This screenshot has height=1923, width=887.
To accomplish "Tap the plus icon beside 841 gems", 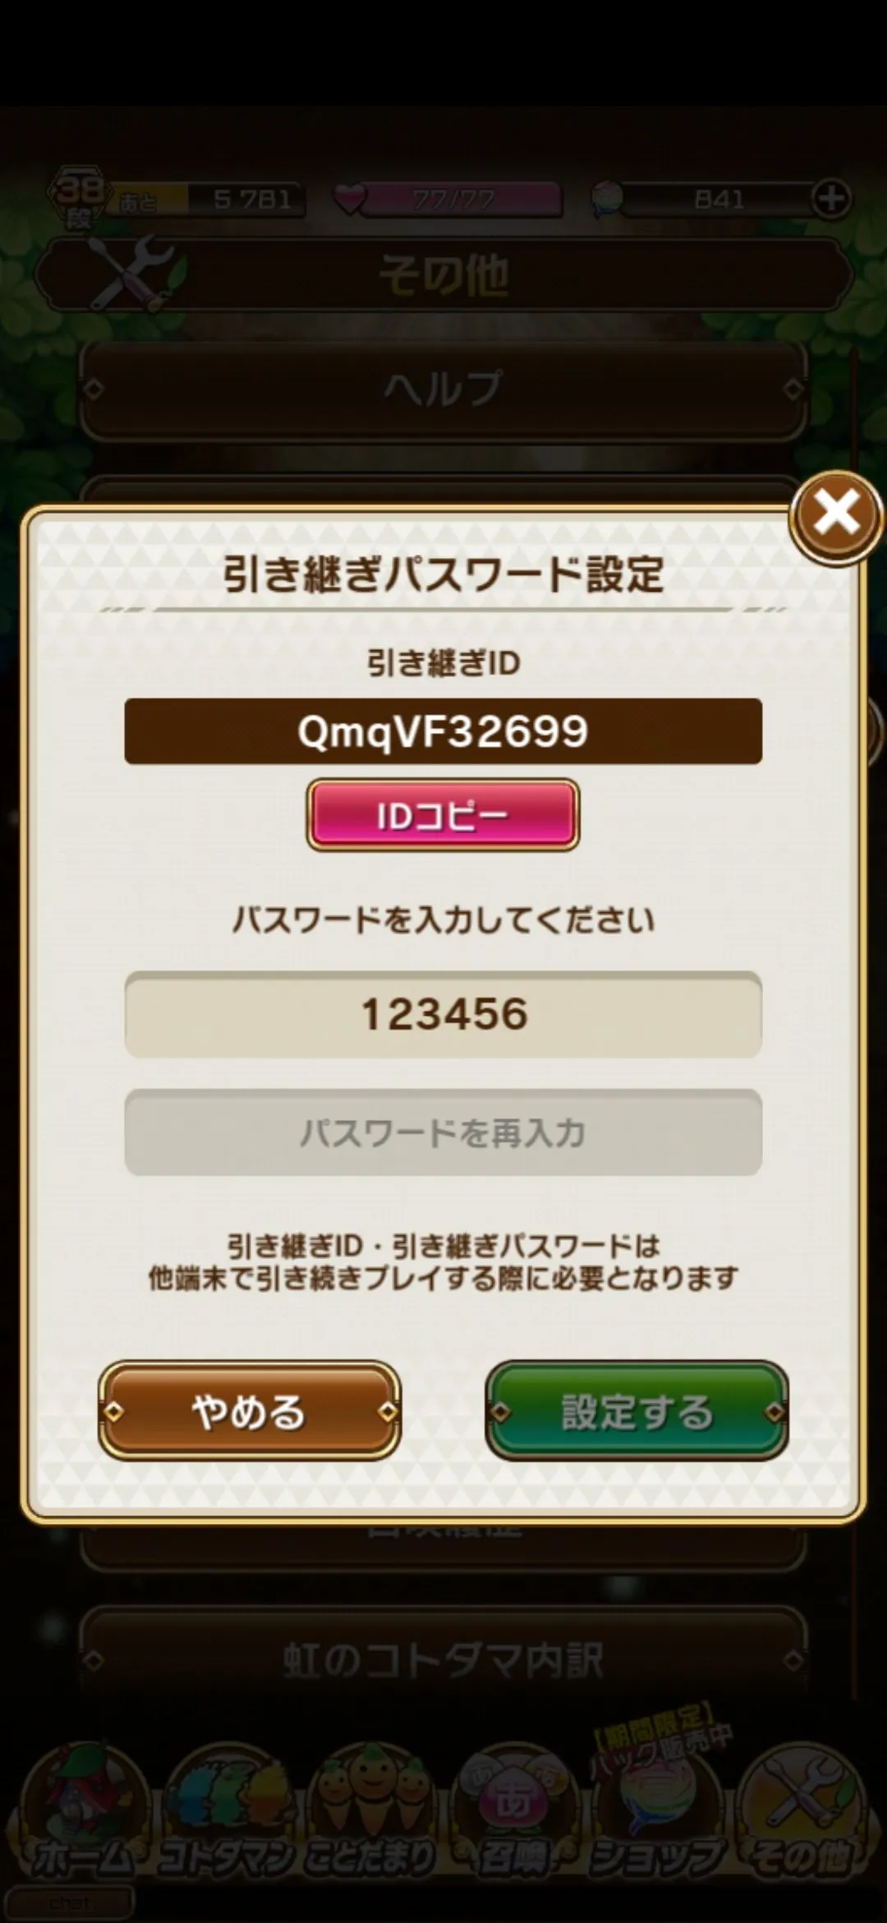I will point(831,199).
